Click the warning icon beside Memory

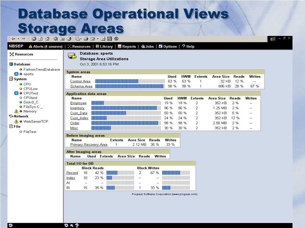coord(16,111)
